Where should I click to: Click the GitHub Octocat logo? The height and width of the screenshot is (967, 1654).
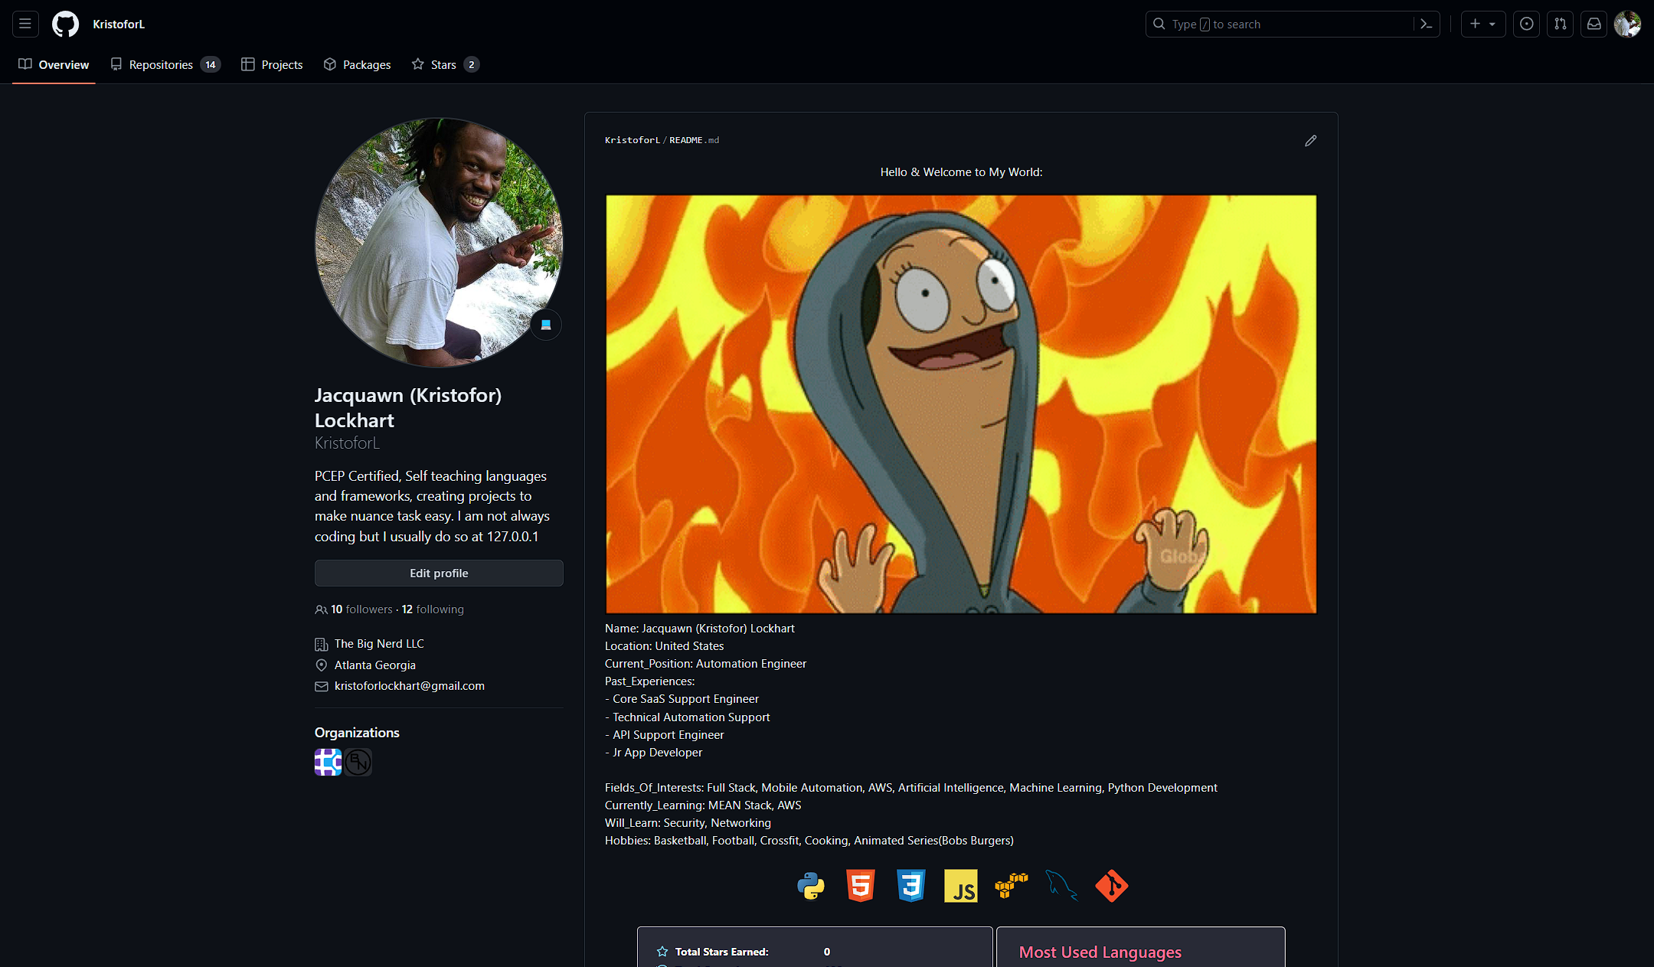pos(65,24)
